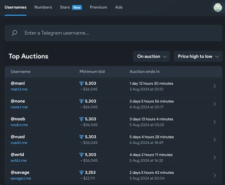225x185 pixels.
Task: Follow the mani.t.me link
Action: pos(19,89)
